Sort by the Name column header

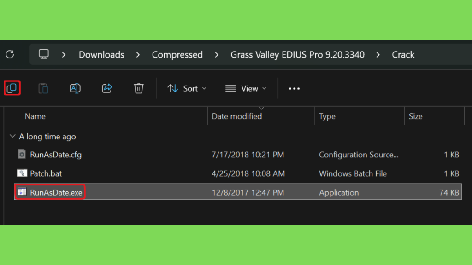point(35,116)
